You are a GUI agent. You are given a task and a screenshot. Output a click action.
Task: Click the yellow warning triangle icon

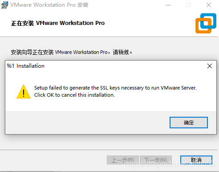point(24,92)
